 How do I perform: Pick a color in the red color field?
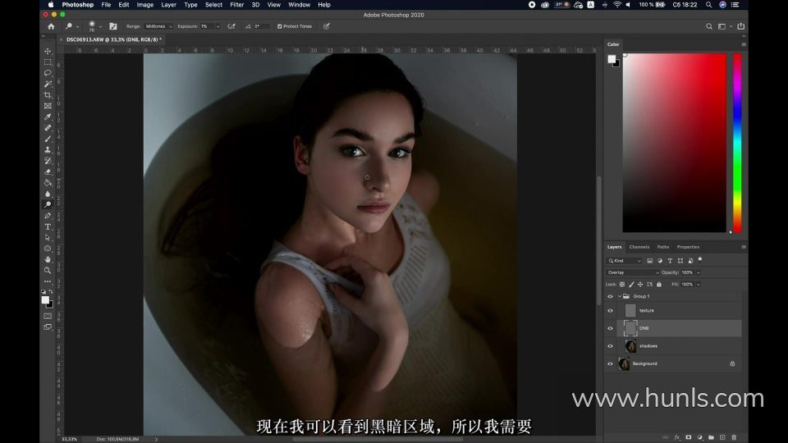click(x=675, y=143)
